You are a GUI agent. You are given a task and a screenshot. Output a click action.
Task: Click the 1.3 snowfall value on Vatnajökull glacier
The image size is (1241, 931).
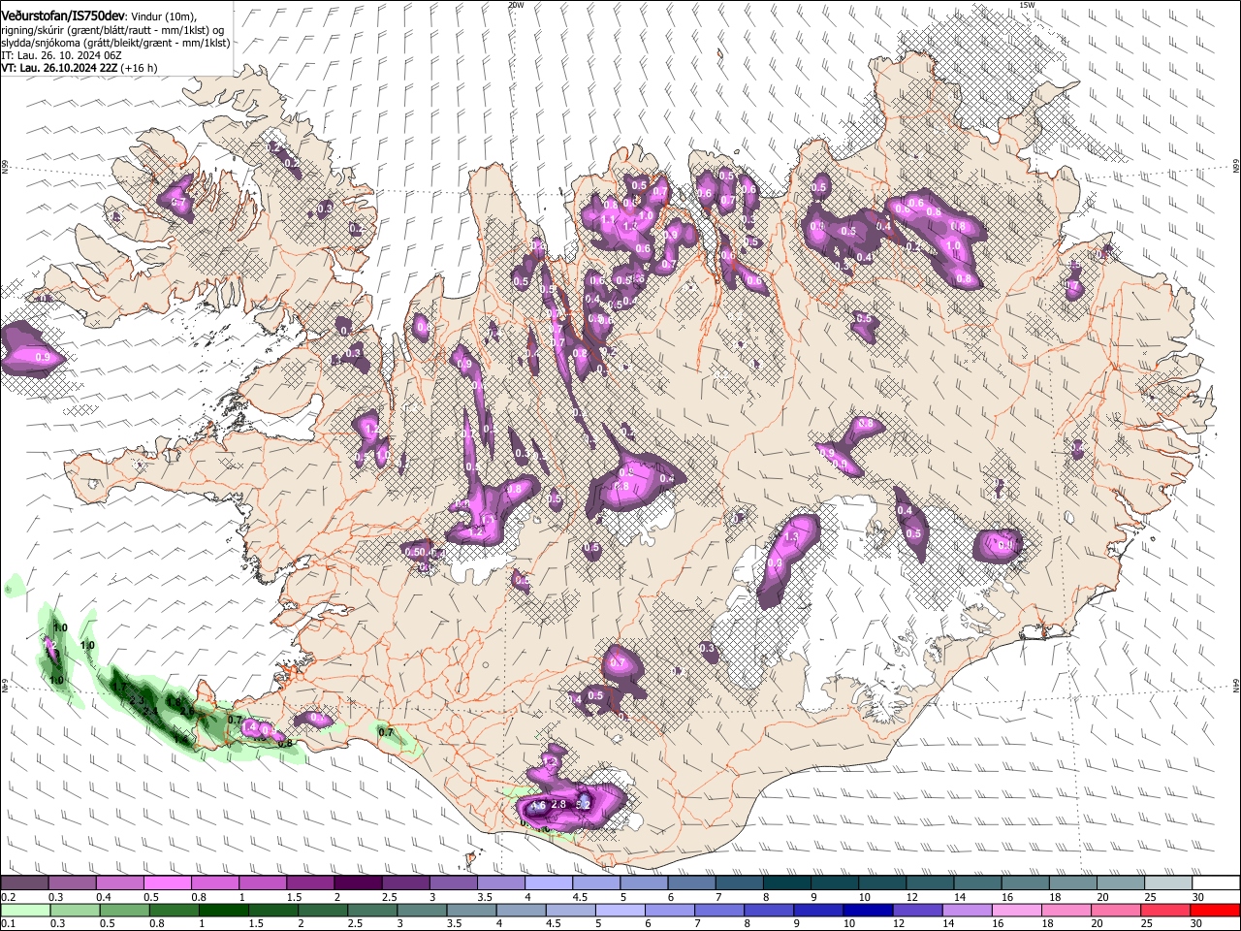pyautogui.click(x=791, y=536)
